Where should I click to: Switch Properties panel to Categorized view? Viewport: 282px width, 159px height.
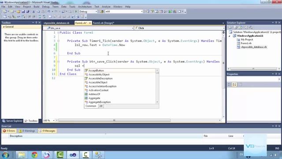(x=229, y=84)
